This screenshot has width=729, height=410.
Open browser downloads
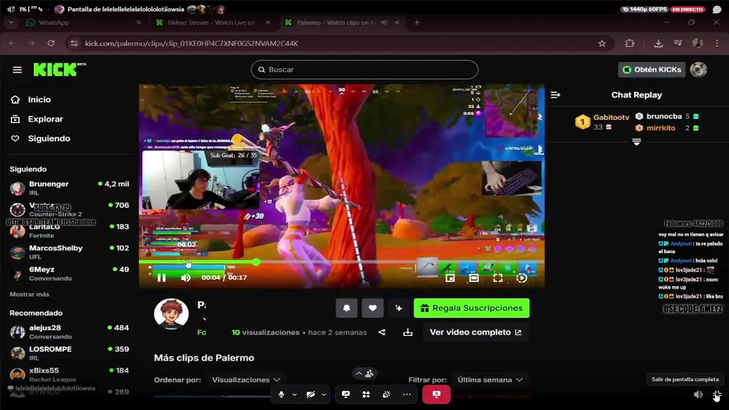pos(658,43)
